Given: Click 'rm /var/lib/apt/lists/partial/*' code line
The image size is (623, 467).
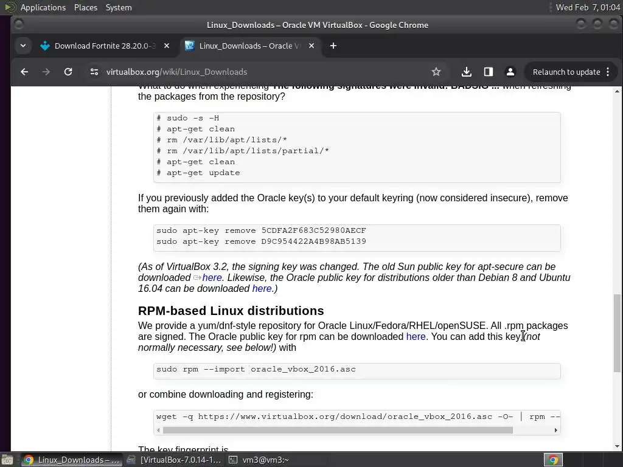Looking at the screenshot, I should 243,151.
